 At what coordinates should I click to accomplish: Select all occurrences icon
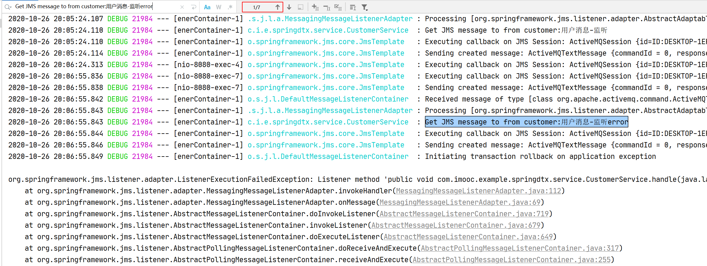[338, 7]
